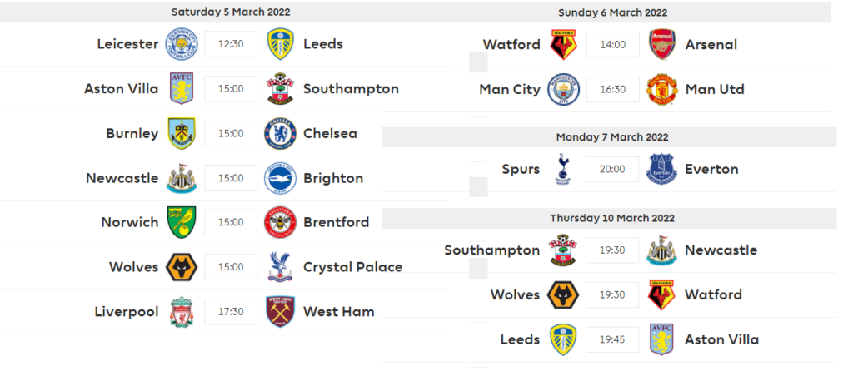Open the Manchester City badge
The image size is (853, 376).
pos(563,89)
